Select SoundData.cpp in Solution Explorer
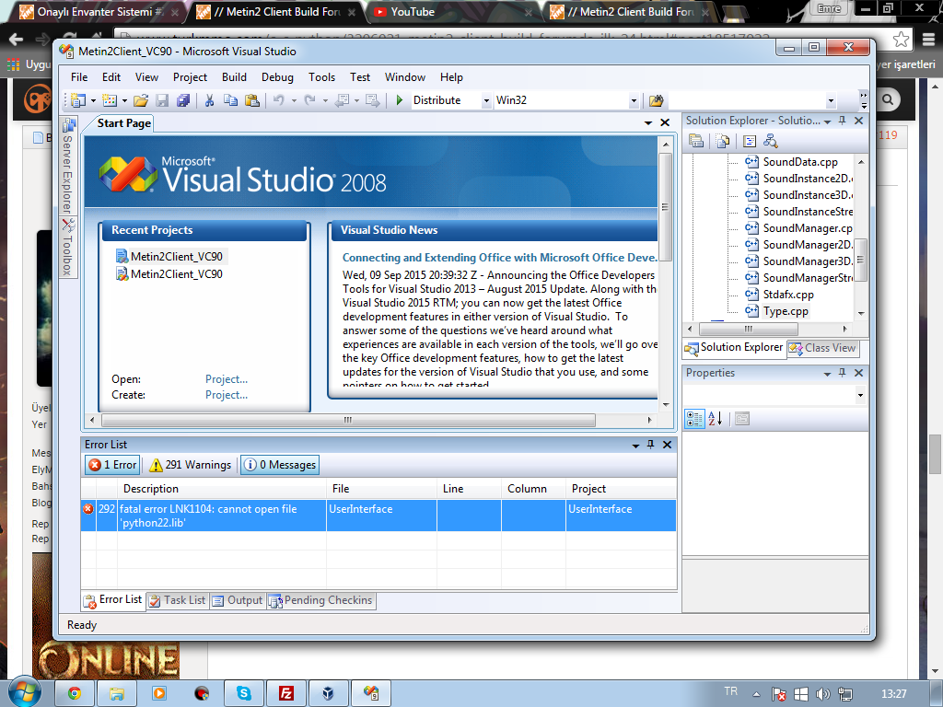Viewport: 943px width, 707px height. (x=800, y=162)
